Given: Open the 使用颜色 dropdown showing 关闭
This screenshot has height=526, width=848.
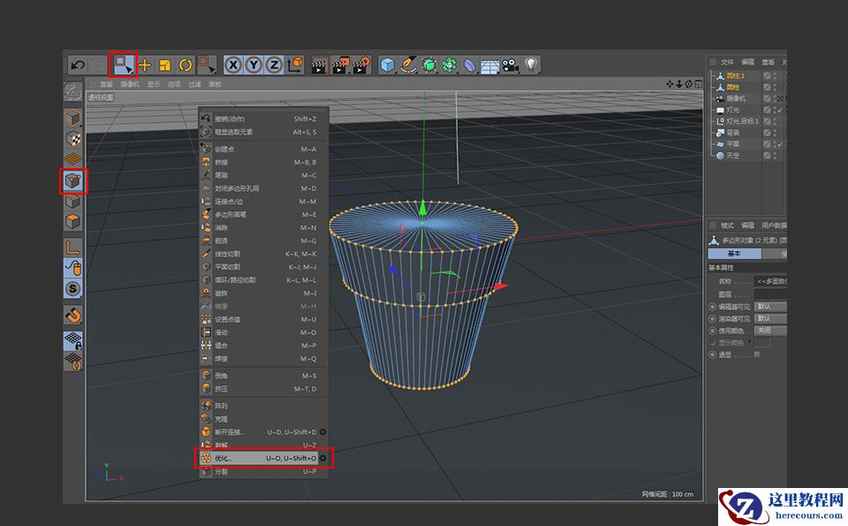Looking at the screenshot, I should point(769,330).
